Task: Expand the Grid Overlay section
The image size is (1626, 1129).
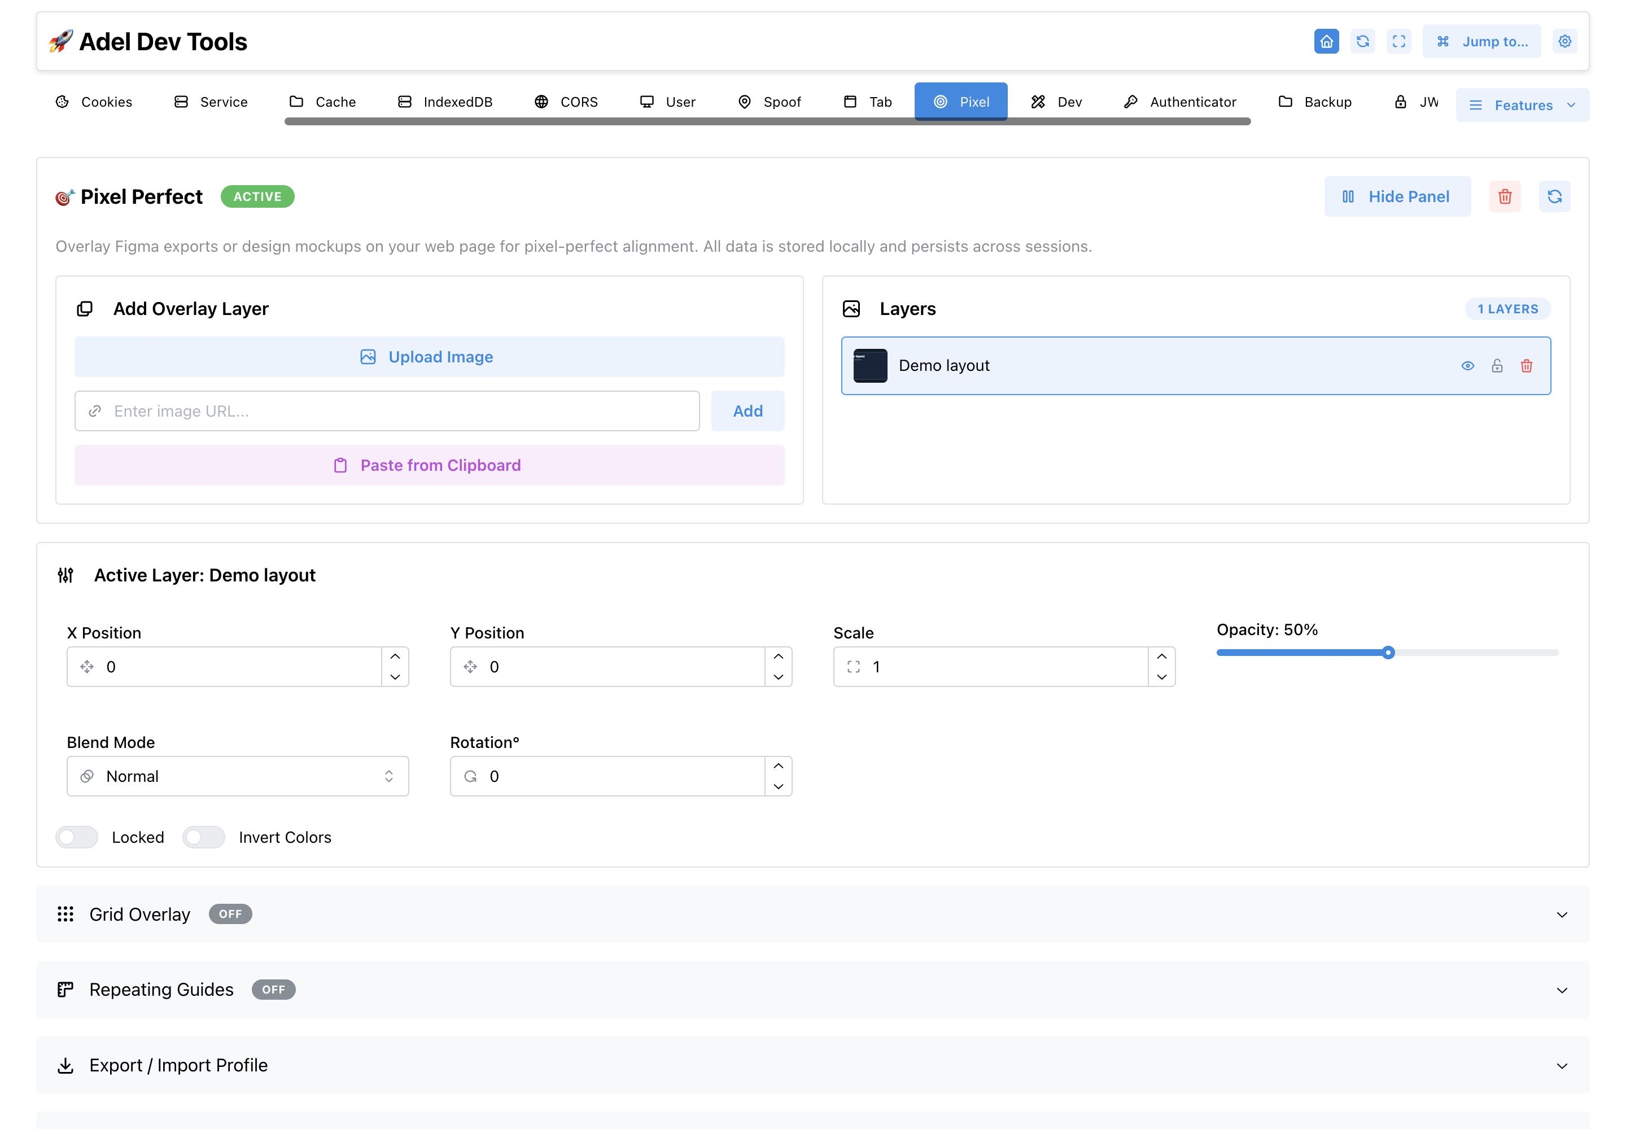Action: pos(812,914)
